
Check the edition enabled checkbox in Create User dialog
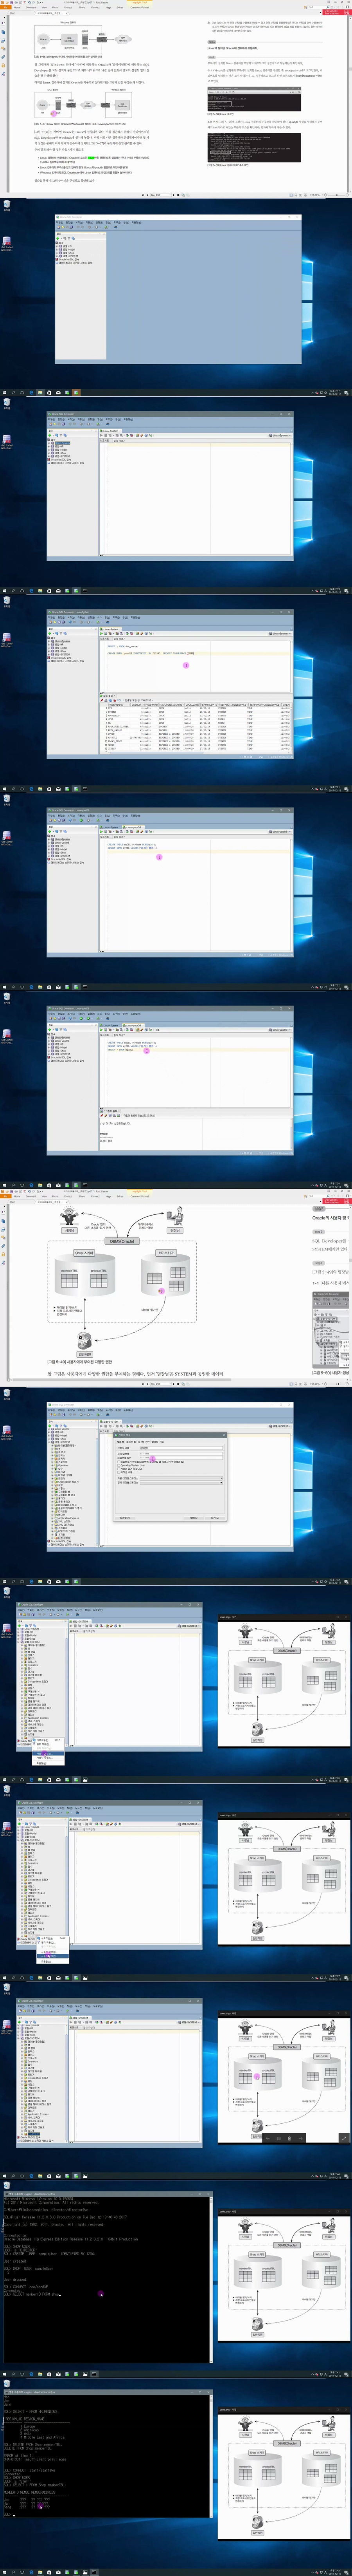[x=119, y=1472]
